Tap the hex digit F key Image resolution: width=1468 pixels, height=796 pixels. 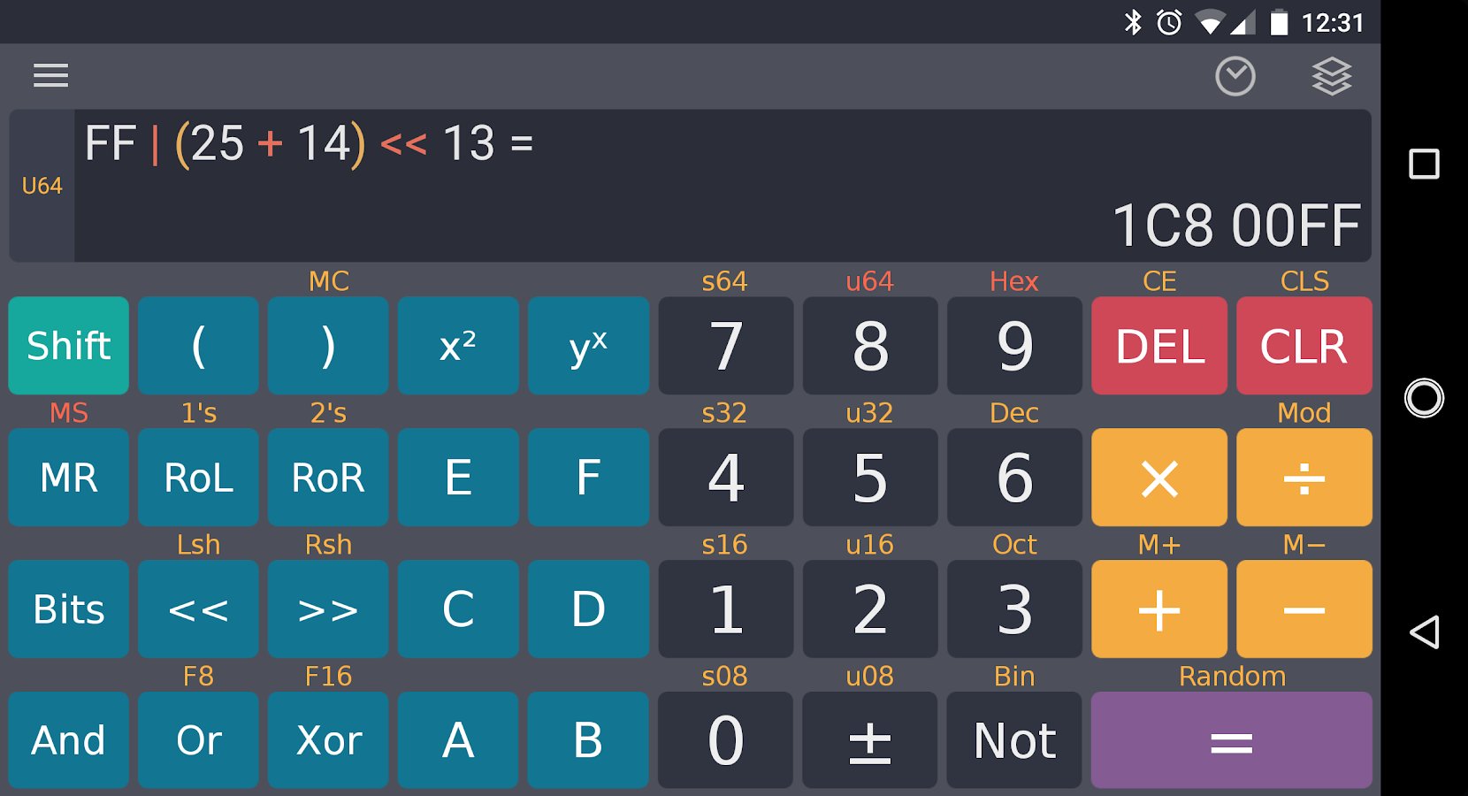point(588,478)
